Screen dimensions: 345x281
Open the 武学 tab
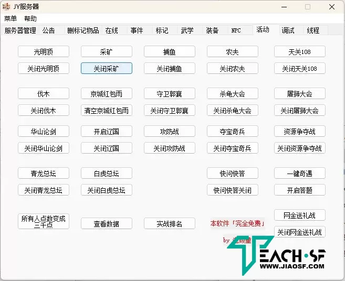click(x=190, y=30)
